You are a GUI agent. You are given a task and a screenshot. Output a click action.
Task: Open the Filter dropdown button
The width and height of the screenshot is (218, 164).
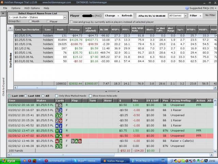pyautogui.click(x=195, y=16)
